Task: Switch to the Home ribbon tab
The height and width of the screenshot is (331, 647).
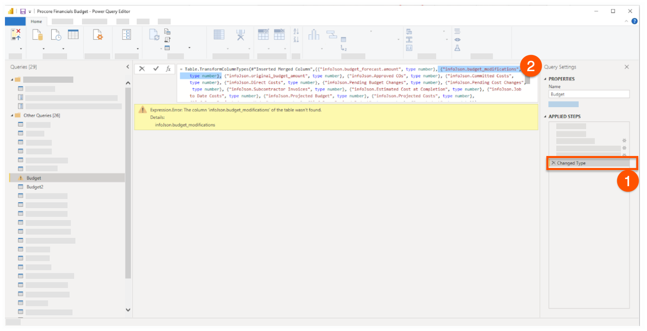Action: pos(36,22)
